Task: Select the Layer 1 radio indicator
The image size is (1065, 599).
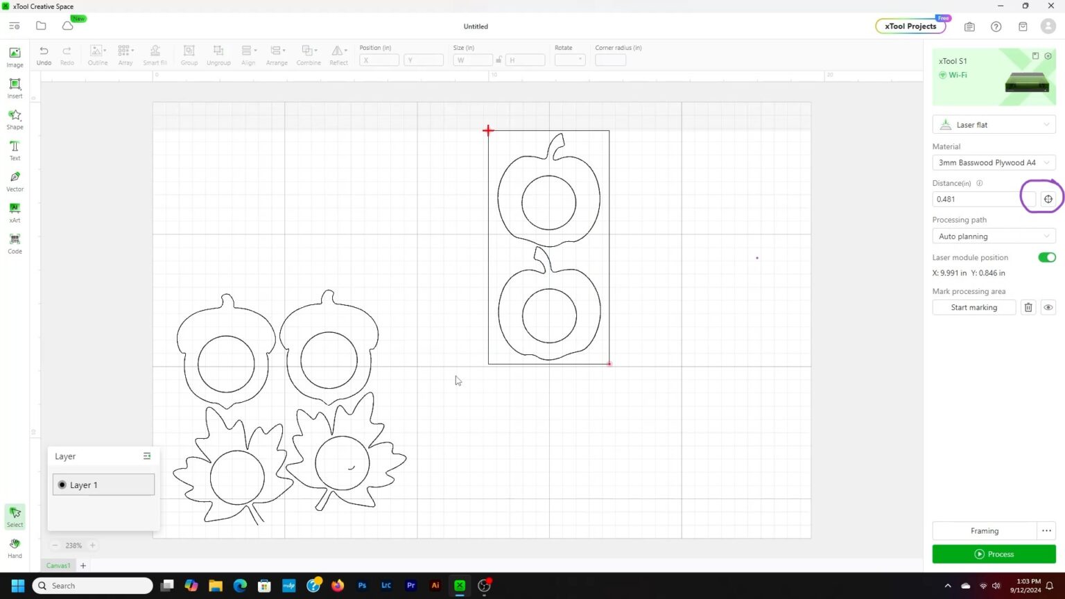Action: point(62,485)
